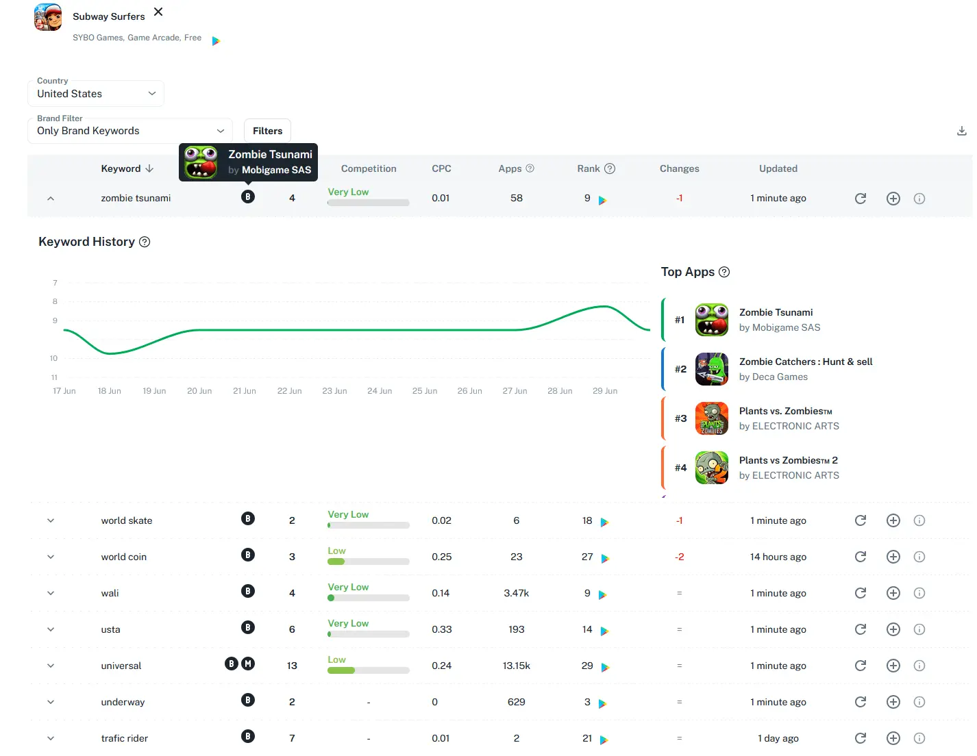Open the Brand Filter dropdown
Viewport: 977px width, 756px height.
click(130, 131)
